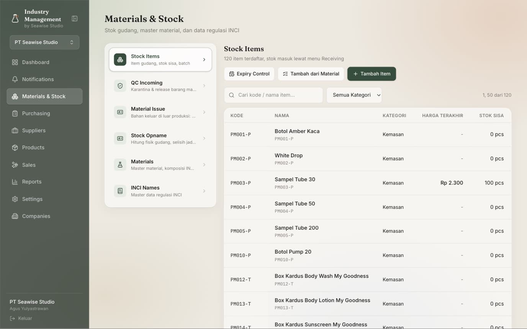Go to Companies in the sidebar
The height and width of the screenshot is (329, 527).
(44, 216)
